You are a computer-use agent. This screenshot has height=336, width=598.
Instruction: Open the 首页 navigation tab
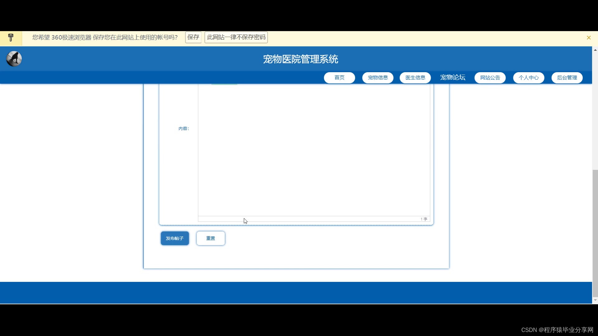coord(339,77)
